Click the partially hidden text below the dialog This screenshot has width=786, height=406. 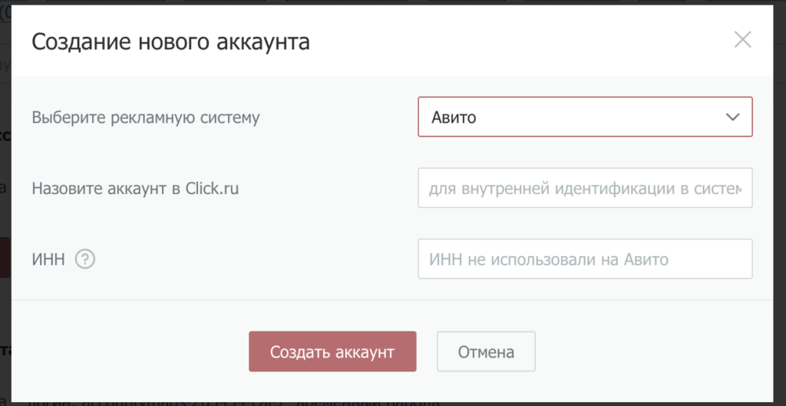(x=230, y=401)
